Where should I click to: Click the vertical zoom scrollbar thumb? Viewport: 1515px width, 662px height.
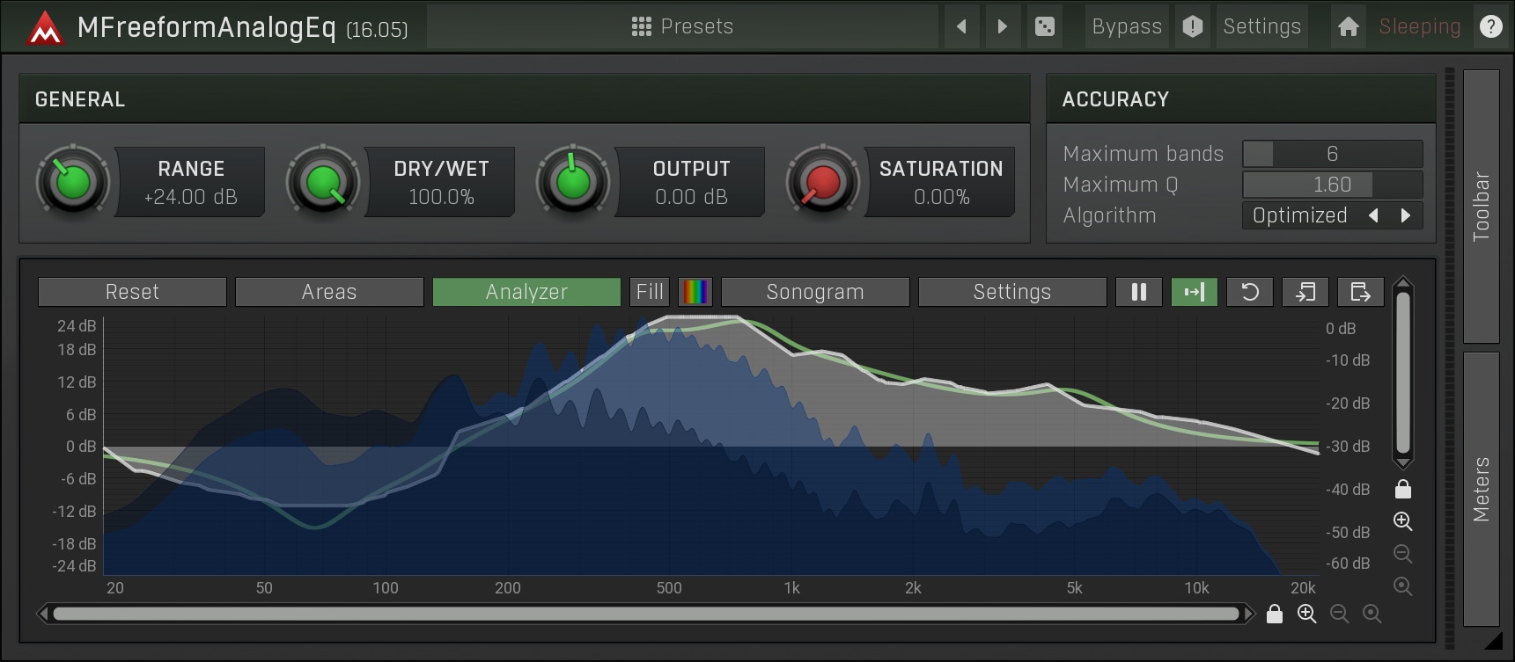point(1403,373)
